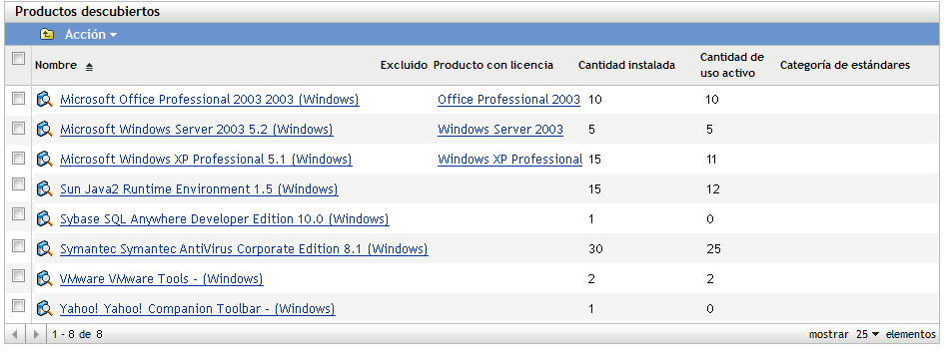Click the product icon for Windows Server 2003

click(45, 130)
